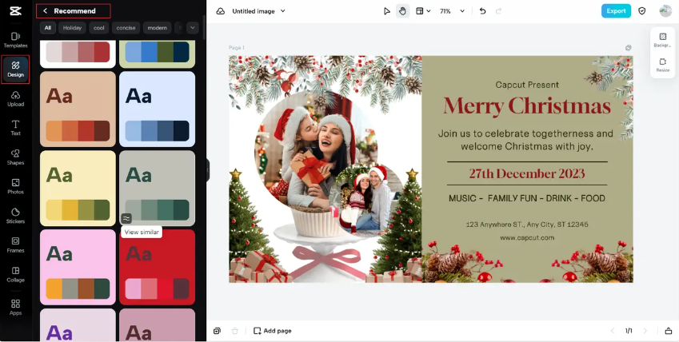Apply the pink-red palette on white card
Screen dimensions: 679x342
pos(78,54)
